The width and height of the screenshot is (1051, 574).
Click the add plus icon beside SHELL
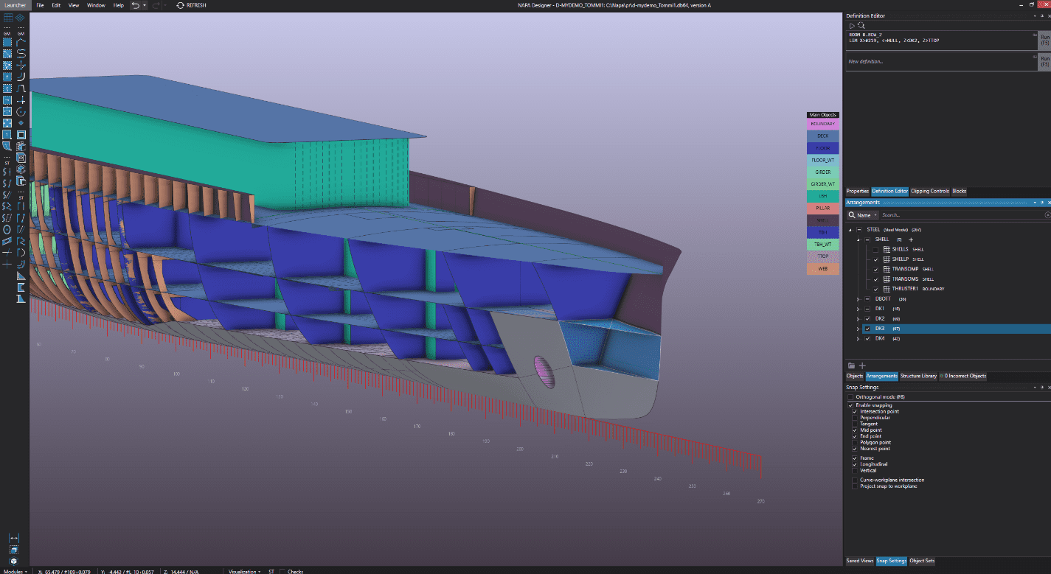tap(911, 239)
